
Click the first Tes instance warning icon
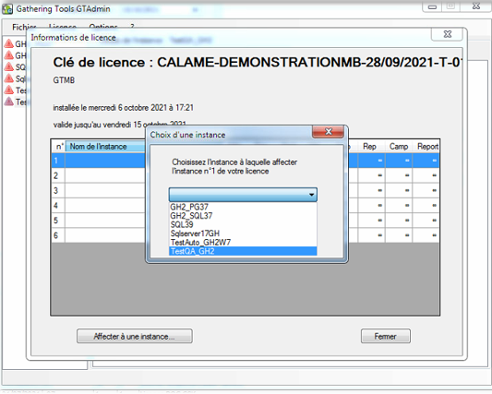tap(9, 90)
